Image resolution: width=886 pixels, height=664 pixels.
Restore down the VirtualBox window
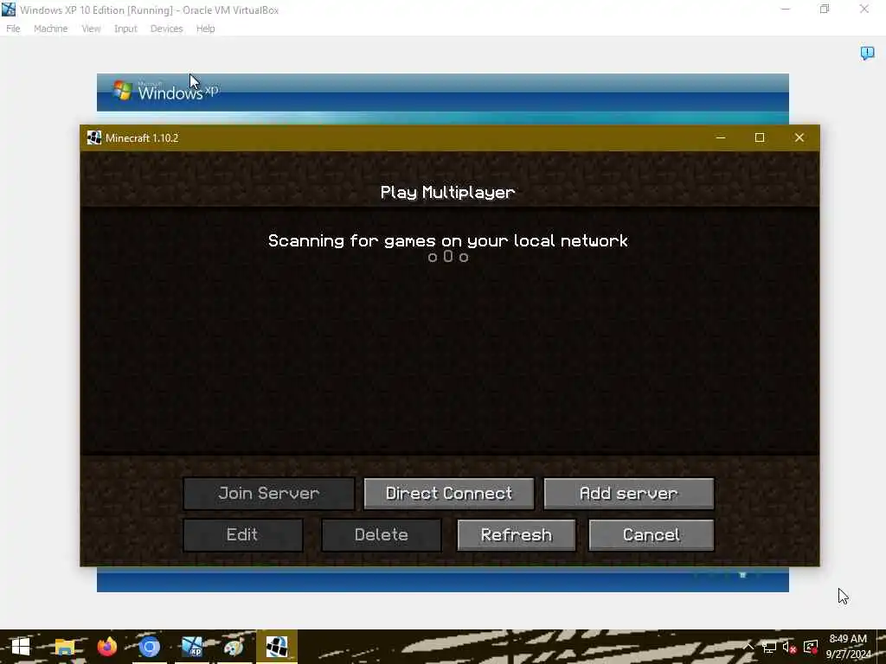point(825,9)
